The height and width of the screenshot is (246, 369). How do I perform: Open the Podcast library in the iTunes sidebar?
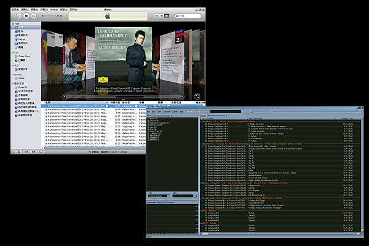[x=20, y=39]
